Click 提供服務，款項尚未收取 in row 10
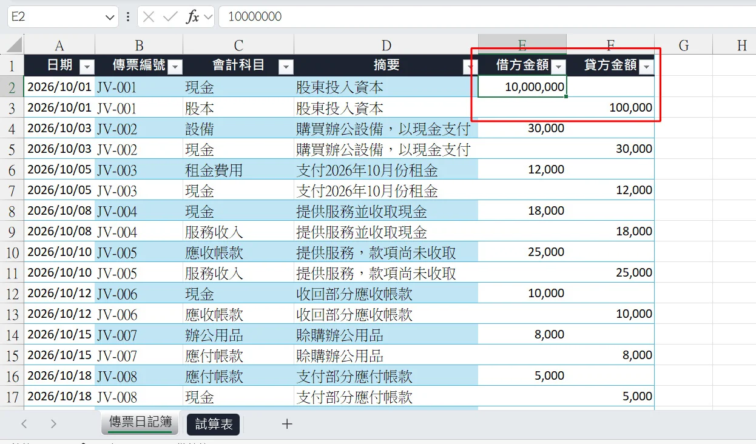 tap(386, 252)
